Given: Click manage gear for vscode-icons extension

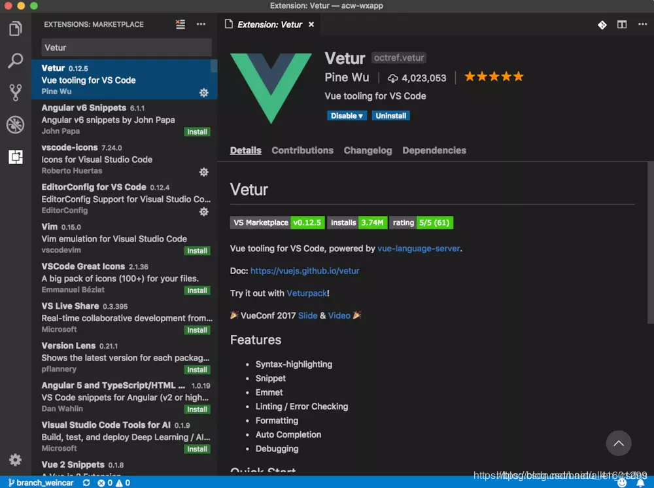Looking at the screenshot, I should (203, 172).
